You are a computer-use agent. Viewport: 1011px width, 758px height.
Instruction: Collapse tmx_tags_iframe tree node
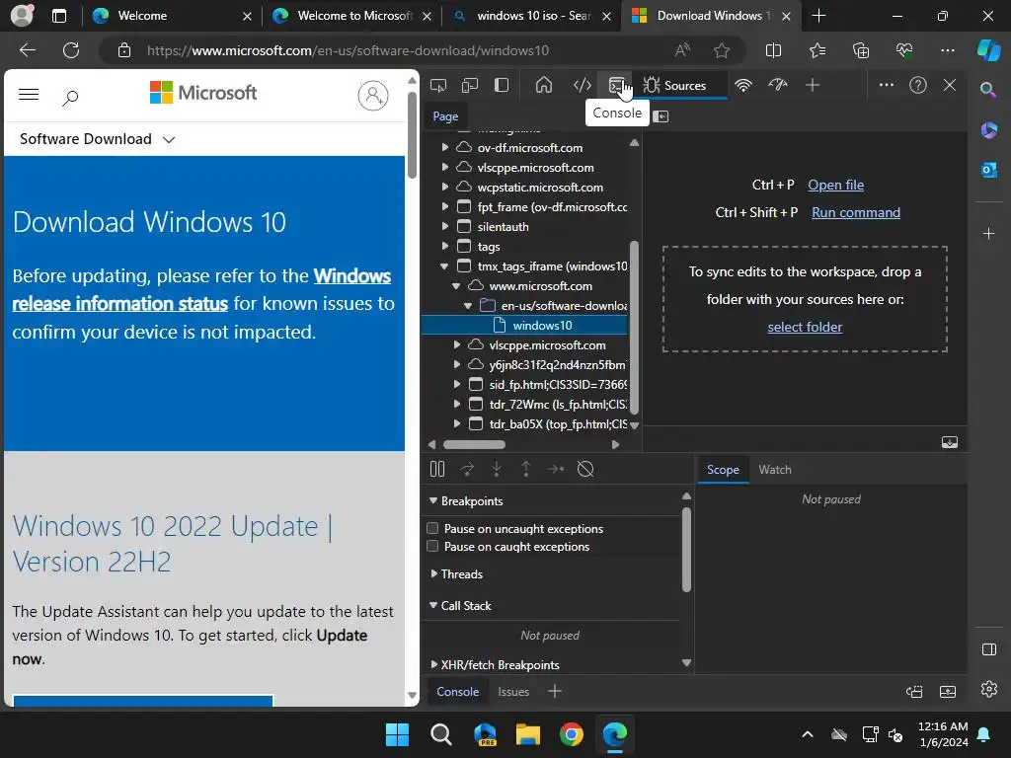445,266
